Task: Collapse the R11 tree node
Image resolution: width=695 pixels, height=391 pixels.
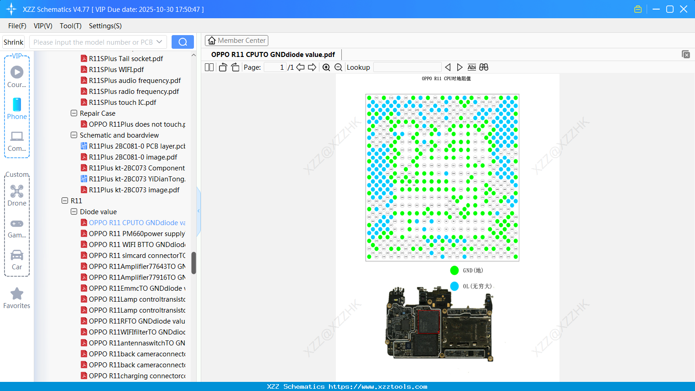Action: (x=65, y=201)
